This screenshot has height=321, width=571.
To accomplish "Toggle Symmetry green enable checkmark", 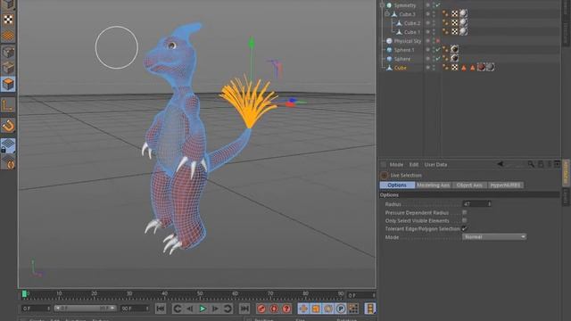I will tap(438, 5).
